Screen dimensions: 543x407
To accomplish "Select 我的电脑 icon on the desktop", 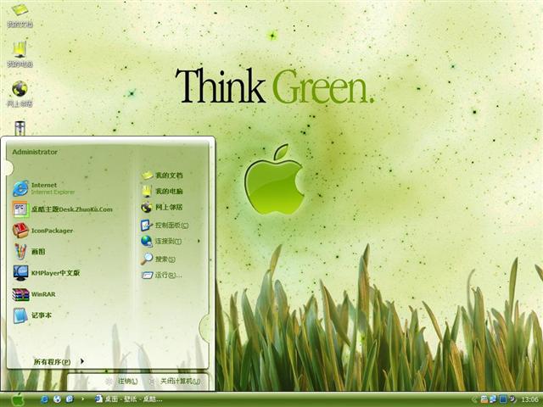I will tap(20, 54).
